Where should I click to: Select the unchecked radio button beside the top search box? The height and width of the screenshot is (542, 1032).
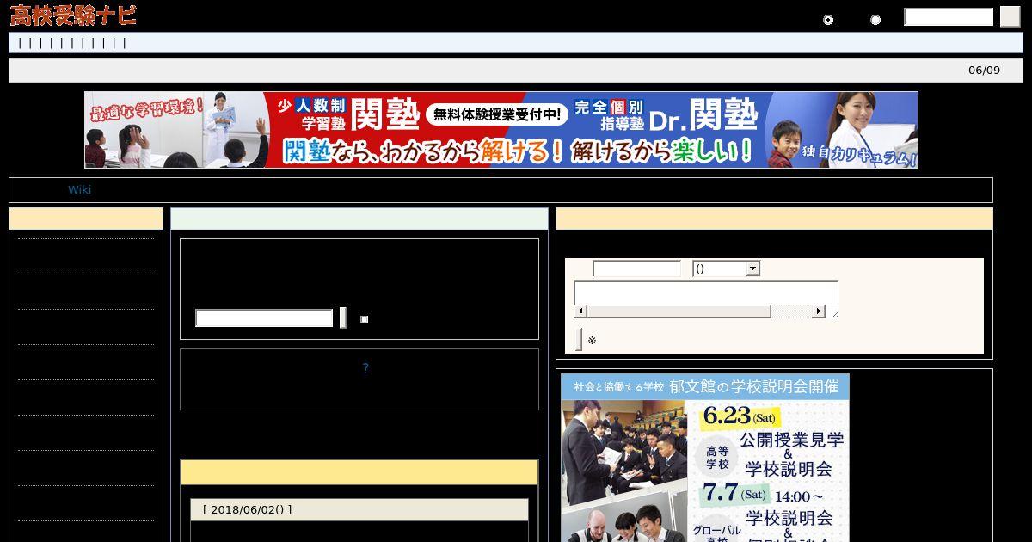coord(875,20)
